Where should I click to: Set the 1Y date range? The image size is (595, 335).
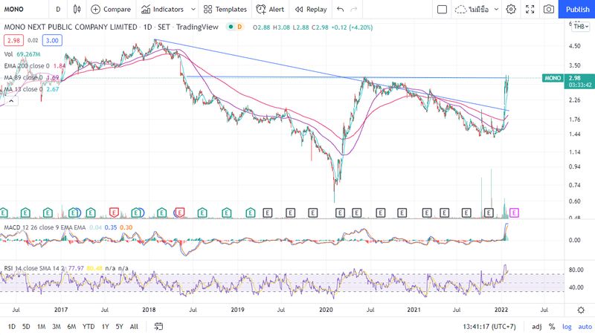pos(105,326)
